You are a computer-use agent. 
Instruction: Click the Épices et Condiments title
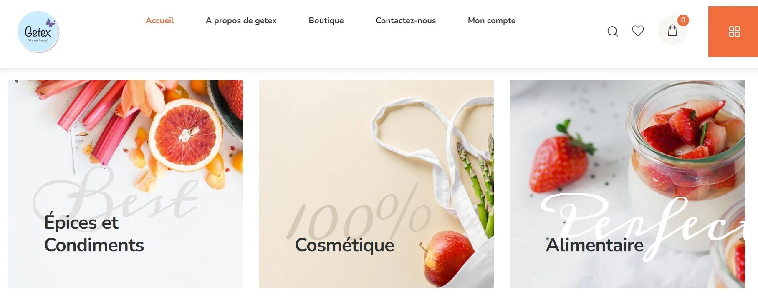click(94, 234)
